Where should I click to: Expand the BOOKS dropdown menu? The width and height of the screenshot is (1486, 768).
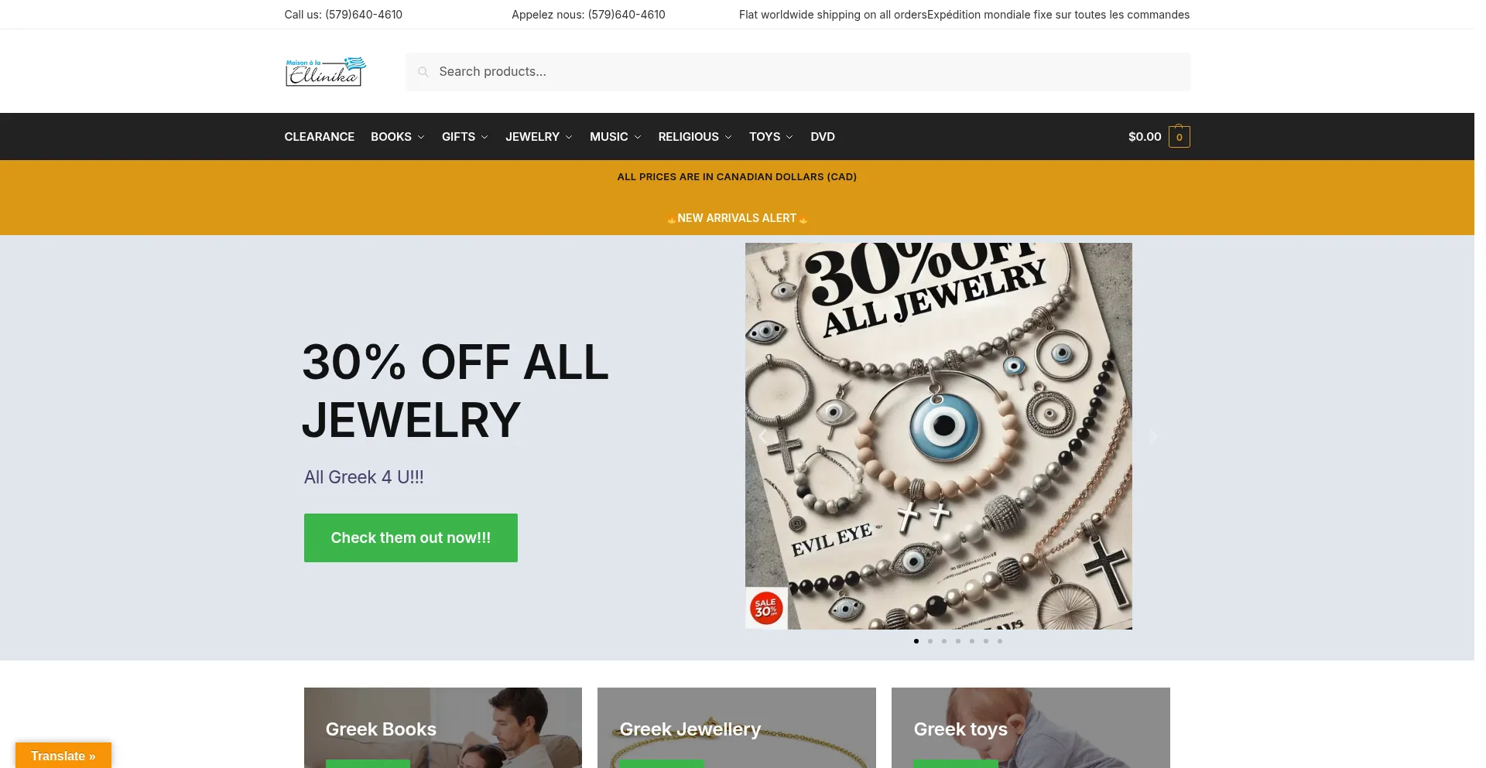click(398, 137)
